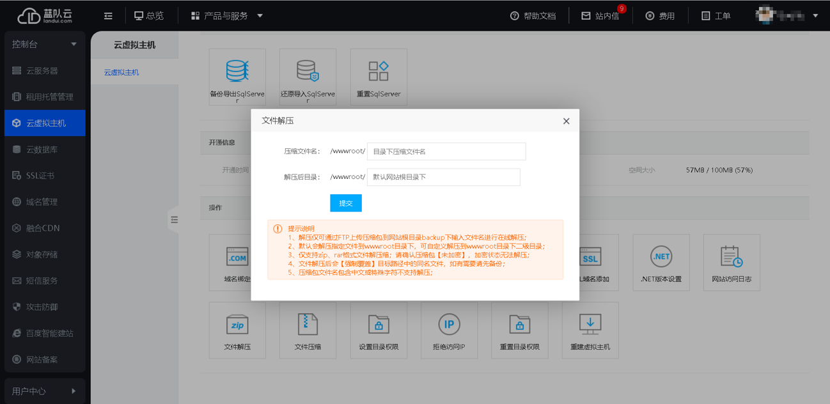Image resolution: width=830 pixels, height=404 pixels.
Task: Collapse the 控制台 sidebar section
Action: (x=44, y=43)
